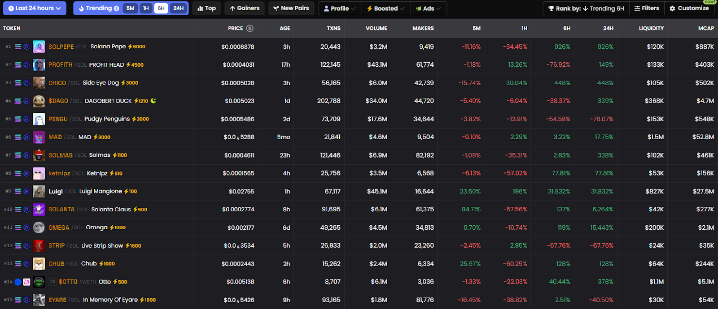
Task: Click the Customize button
Action: [689, 9]
